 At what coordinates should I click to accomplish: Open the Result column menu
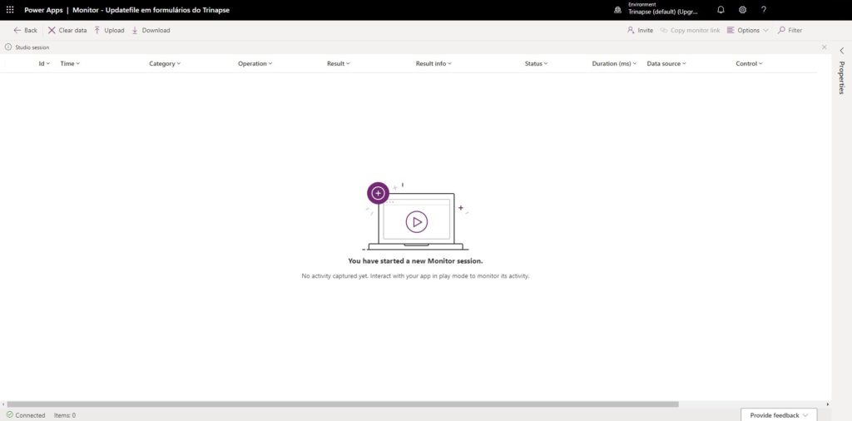coord(339,63)
